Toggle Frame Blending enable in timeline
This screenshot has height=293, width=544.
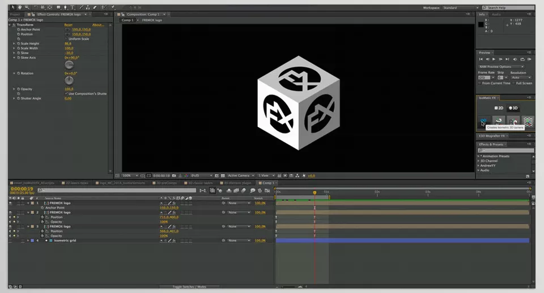[236, 190]
